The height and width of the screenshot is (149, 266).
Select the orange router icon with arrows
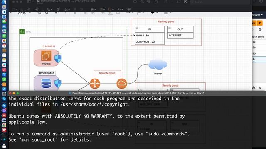(x=95, y=84)
